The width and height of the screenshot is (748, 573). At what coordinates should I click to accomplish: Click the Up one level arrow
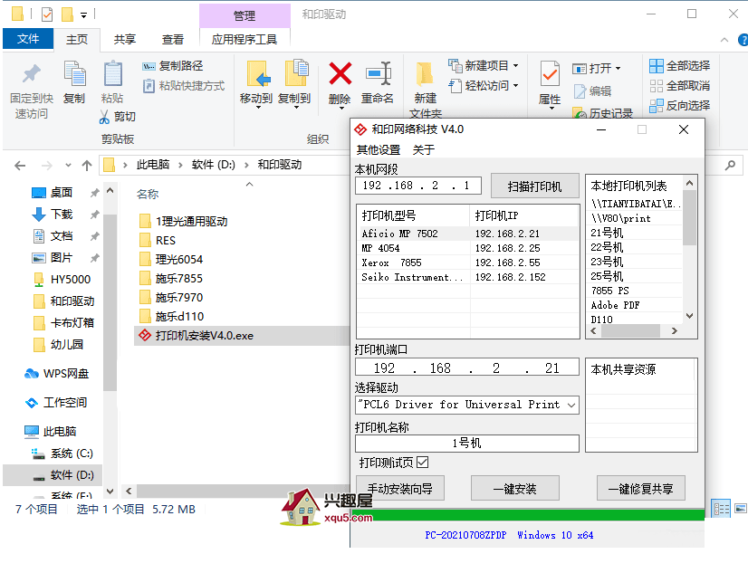(86, 166)
